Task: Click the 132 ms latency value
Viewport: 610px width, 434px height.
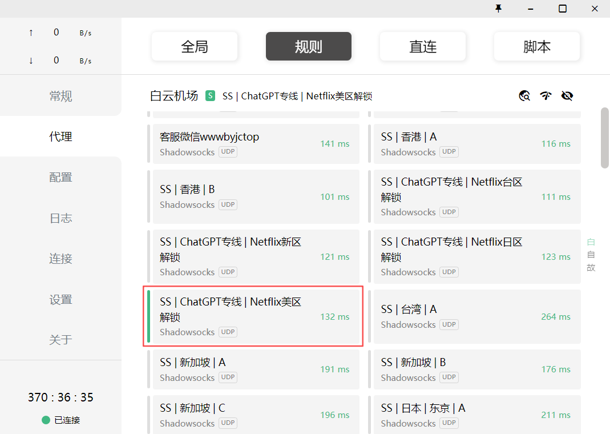Action: (x=334, y=316)
